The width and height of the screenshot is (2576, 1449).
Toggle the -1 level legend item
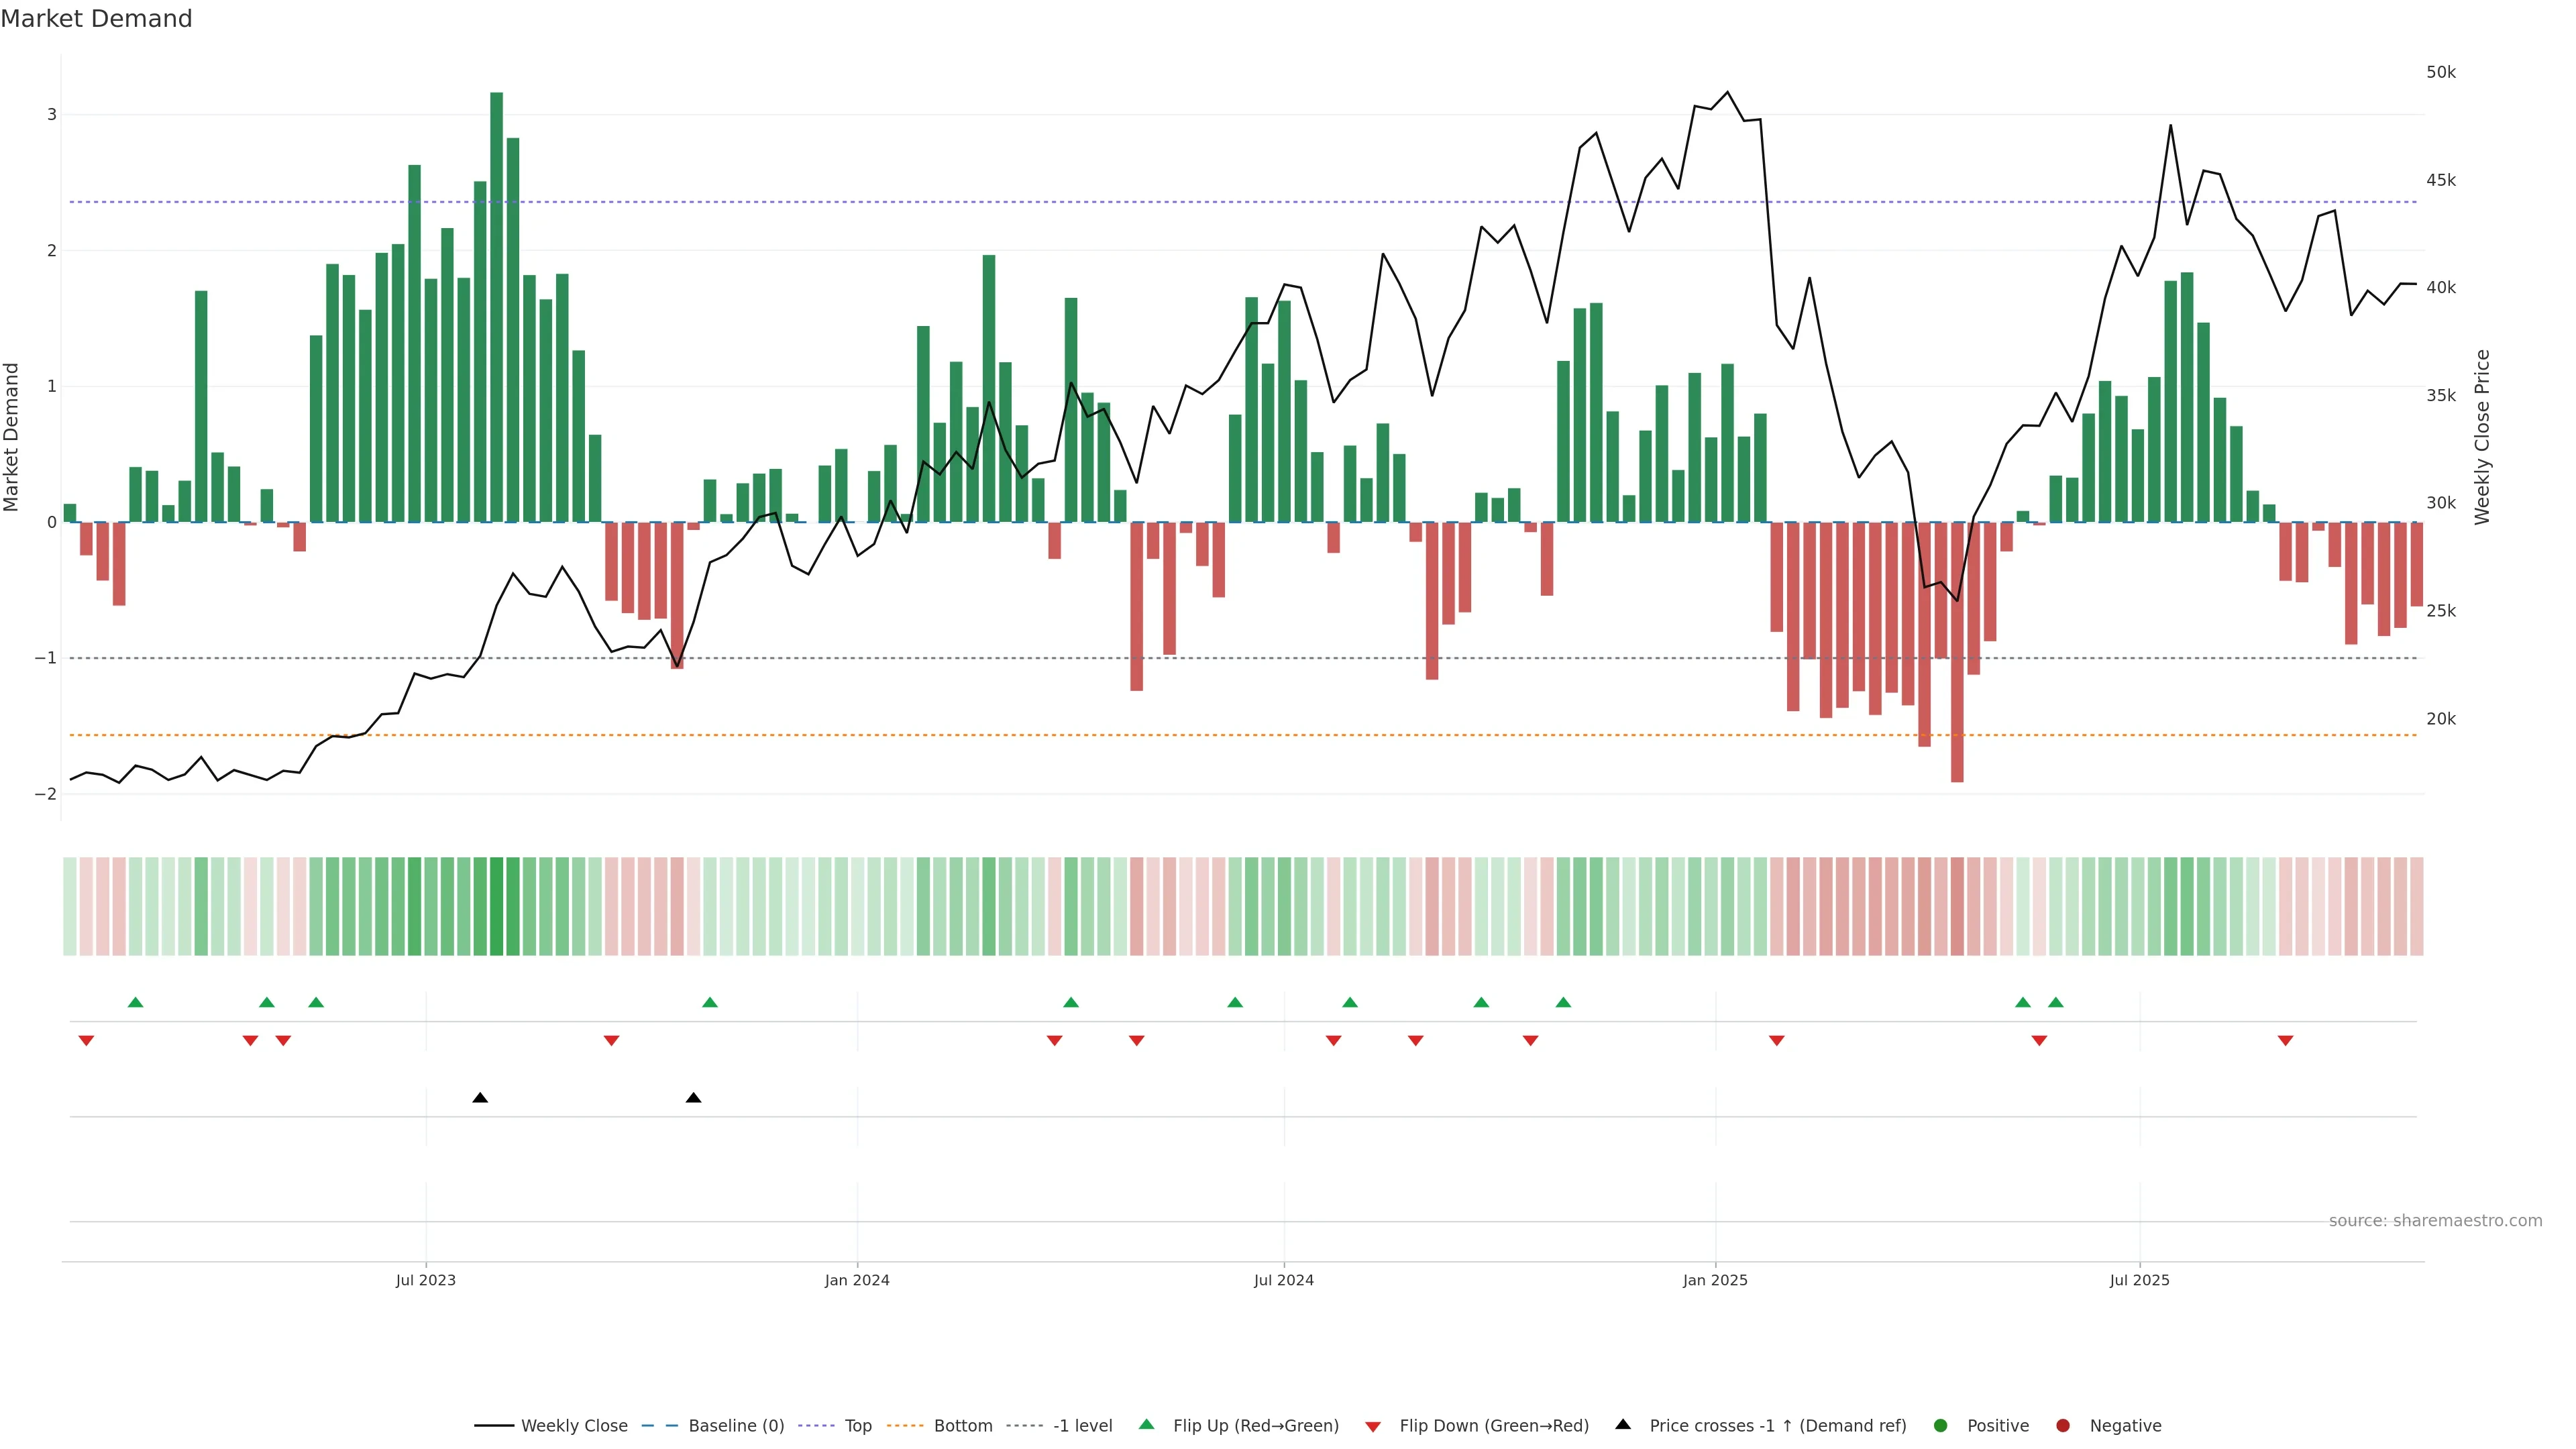click(1082, 1426)
